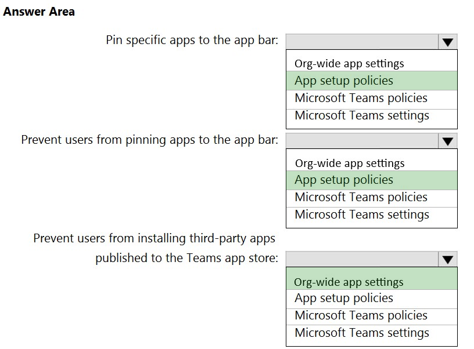This screenshot has height=349, width=474.
Task: Open the 'published to the Teams app store' dropdown arrow
Action: coord(448,259)
